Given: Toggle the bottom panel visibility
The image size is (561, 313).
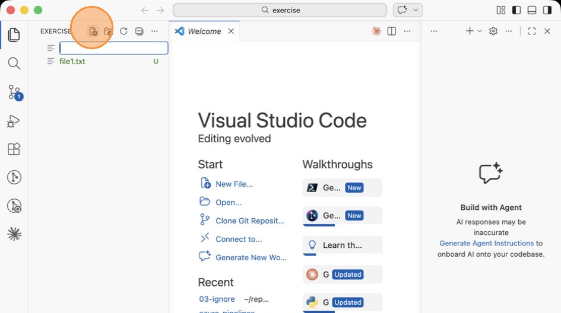Looking at the screenshot, I should (x=532, y=10).
